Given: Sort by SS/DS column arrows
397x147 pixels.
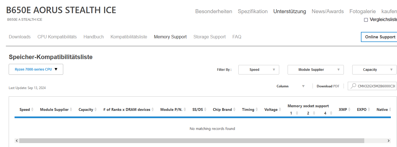Looking at the screenshot, I should tap(205, 109).
